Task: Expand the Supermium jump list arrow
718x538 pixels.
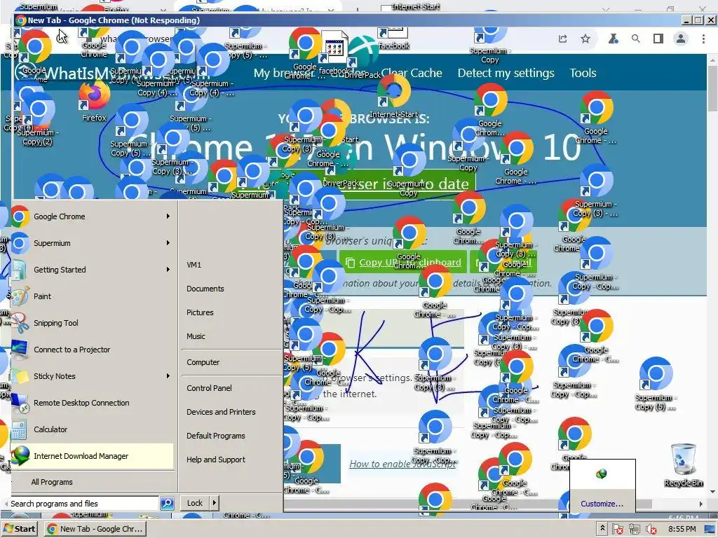Action: (168, 243)
